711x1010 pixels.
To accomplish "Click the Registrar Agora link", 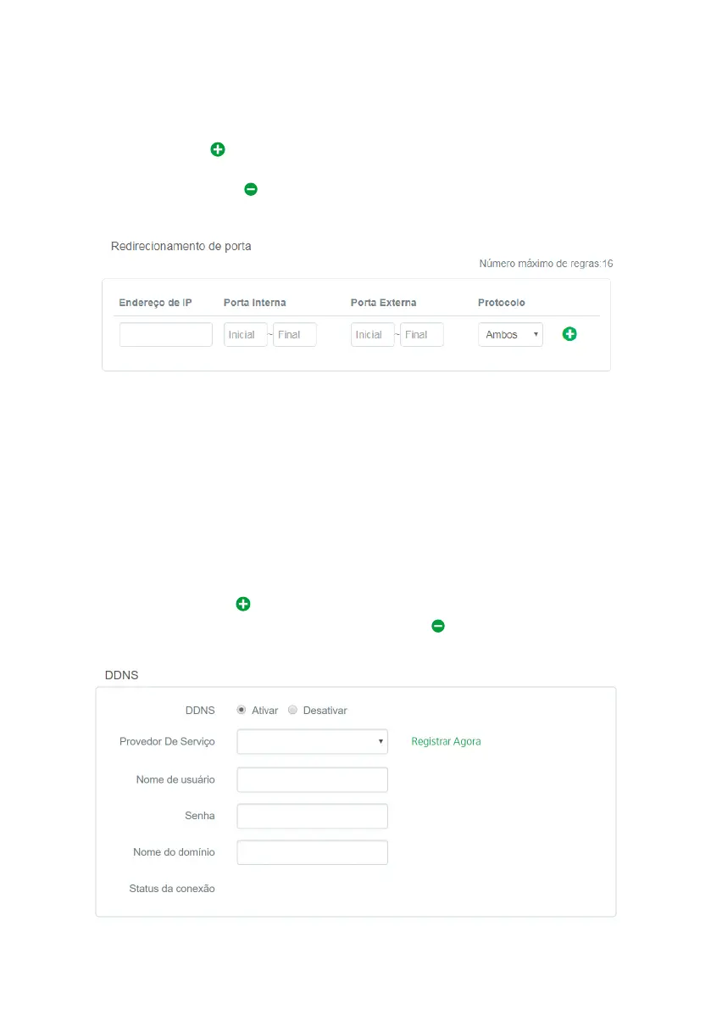I will pos(446,741).
